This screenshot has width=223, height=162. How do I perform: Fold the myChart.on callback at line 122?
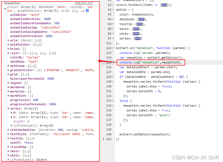[113, 48]
